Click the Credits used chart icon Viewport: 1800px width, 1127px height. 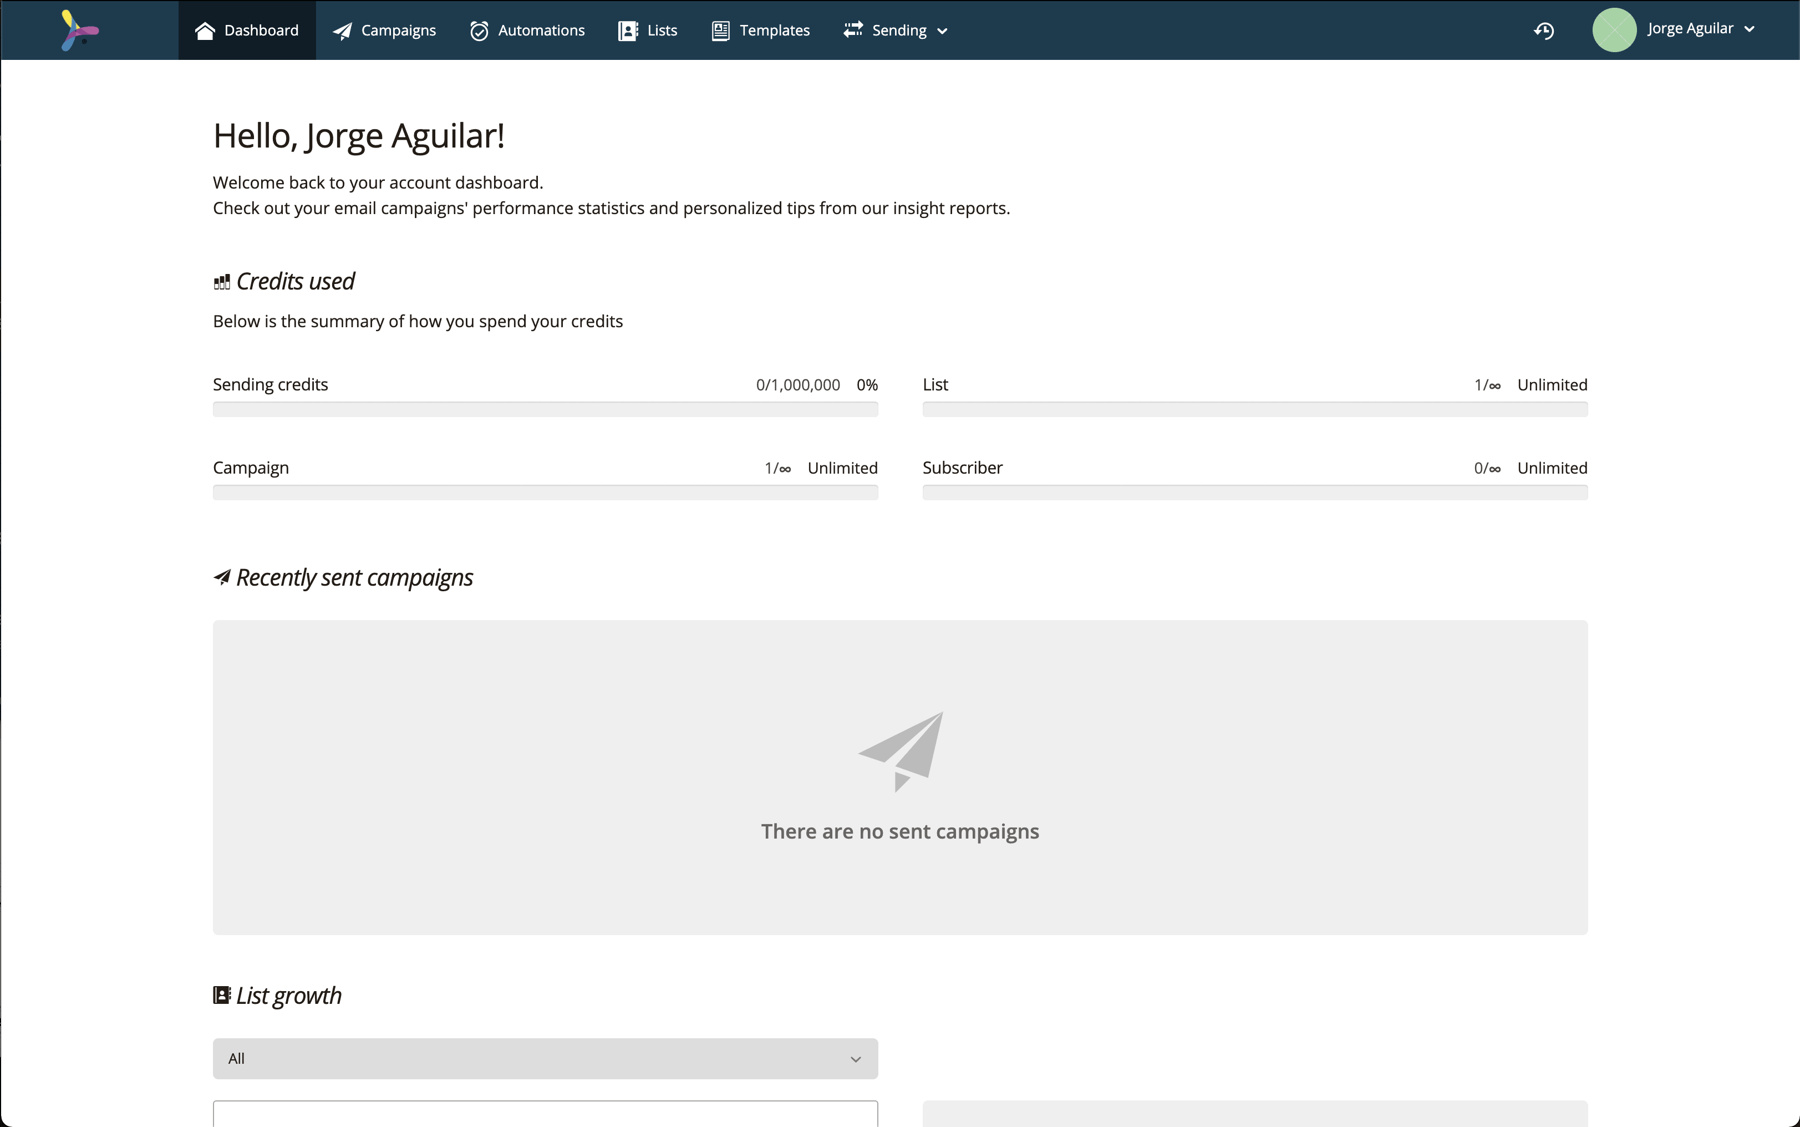(221, 282)
